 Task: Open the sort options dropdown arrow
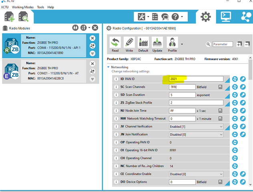pyautogui.click(x=89, y=28)
